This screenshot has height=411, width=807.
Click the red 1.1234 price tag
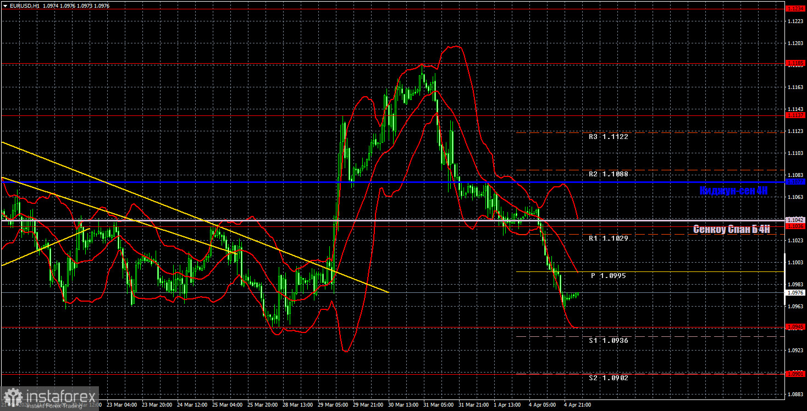point(796,8)
